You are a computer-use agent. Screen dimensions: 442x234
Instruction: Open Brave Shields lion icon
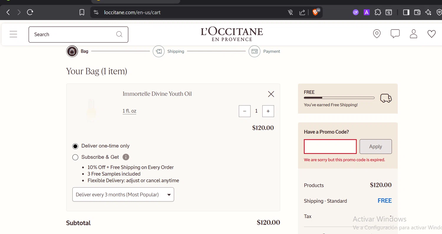(316, 12)
